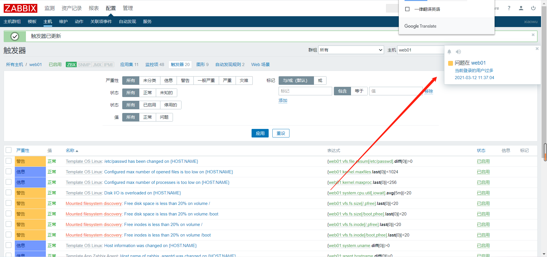This screenshot has height=257, width=547.
Task: Open the user profile icon
Action: [x=521, y=8]
